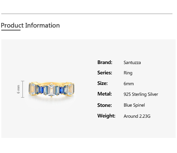Select the Series: label
Viewport: 177px width, 153px height.
105,73
